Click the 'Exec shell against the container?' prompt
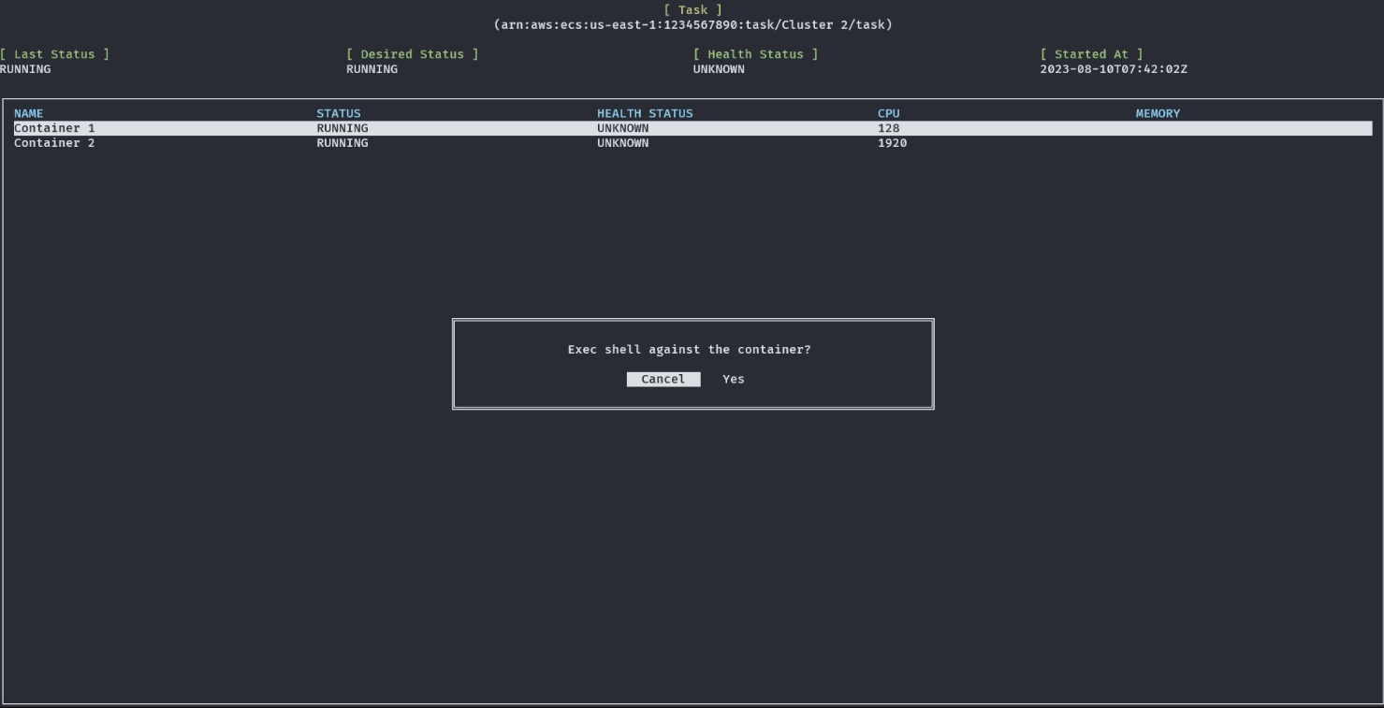Viewport: 1384px width, 708px height. 690,350
